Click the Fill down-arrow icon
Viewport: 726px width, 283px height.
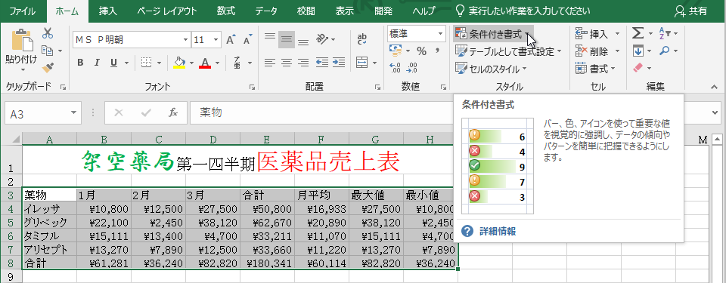pos(638,51)
